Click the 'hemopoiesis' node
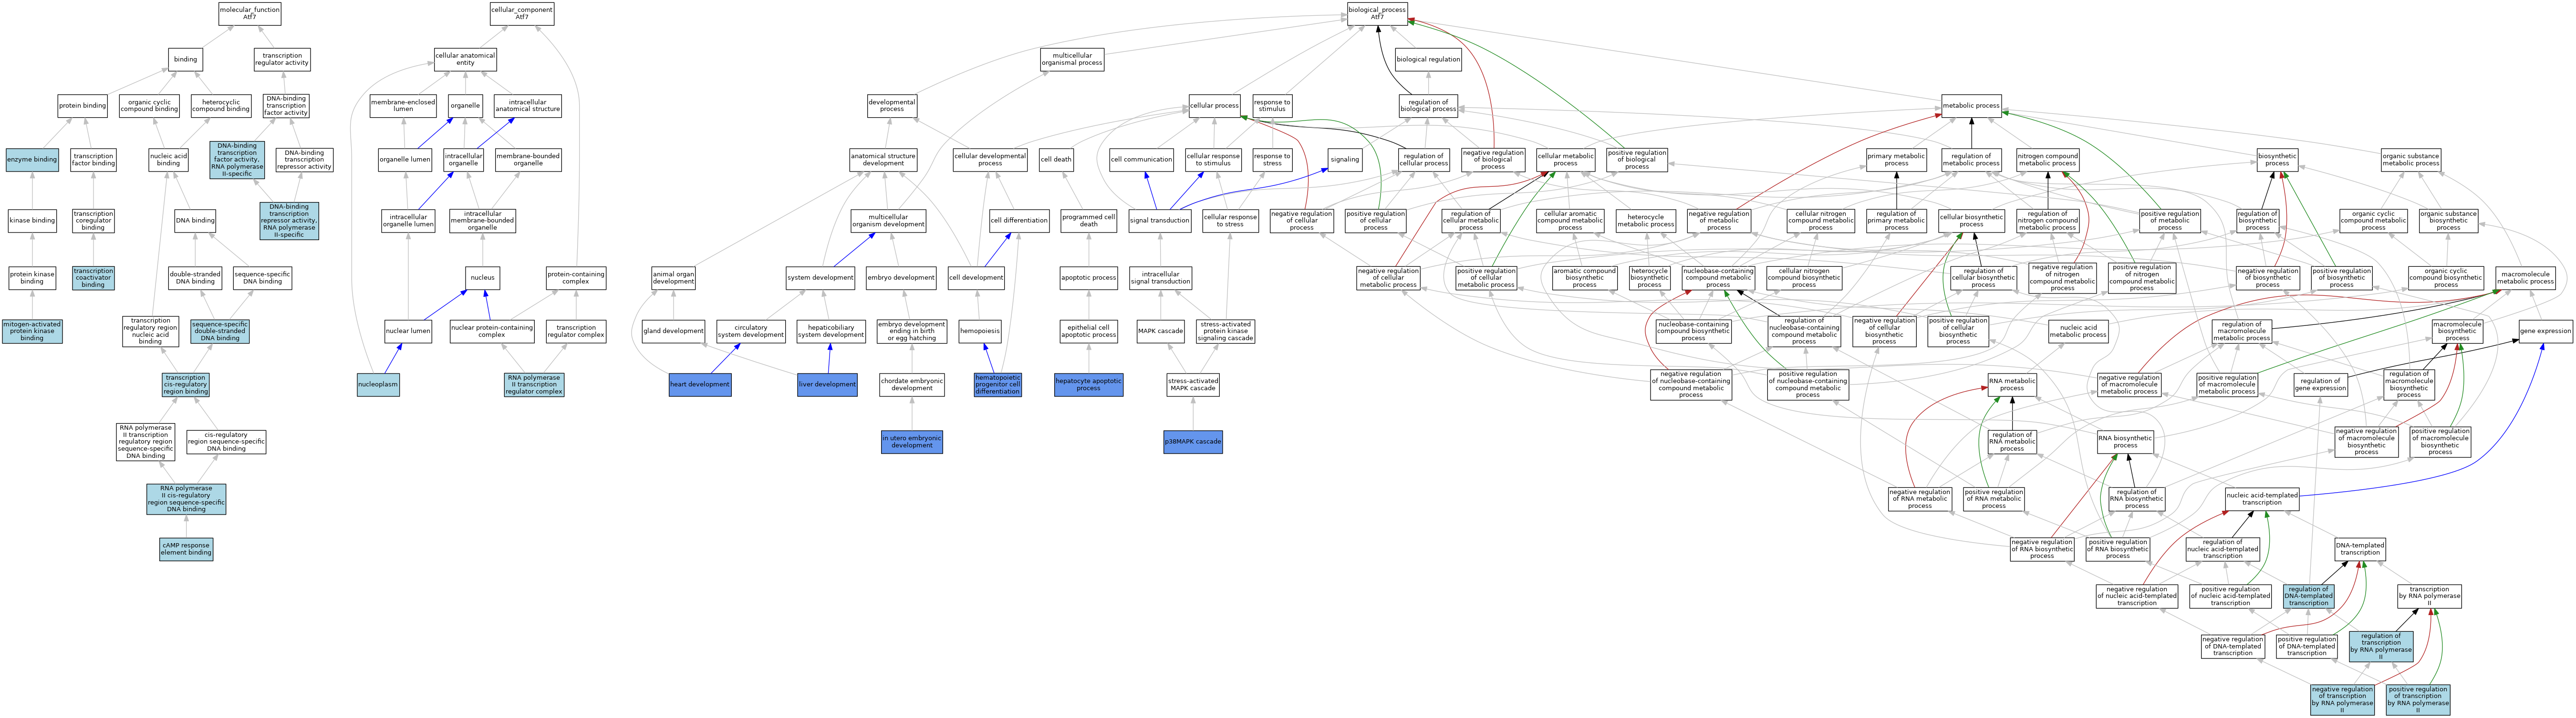This screenshot has width=2576, height=718. (980, 332)
